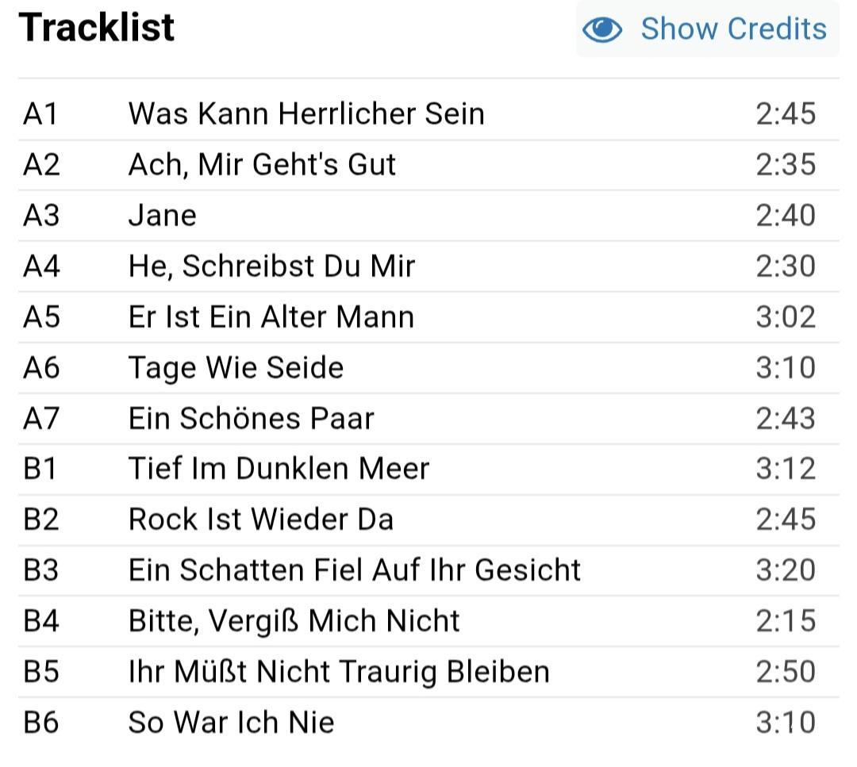This screenshot has height=767, width=857.
Task: Open track 'Bitte, Vergiß Mich Nicht'
Action: point(294,620)
